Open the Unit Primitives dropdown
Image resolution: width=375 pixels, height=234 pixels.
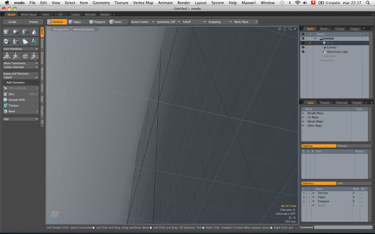point(21,49)
